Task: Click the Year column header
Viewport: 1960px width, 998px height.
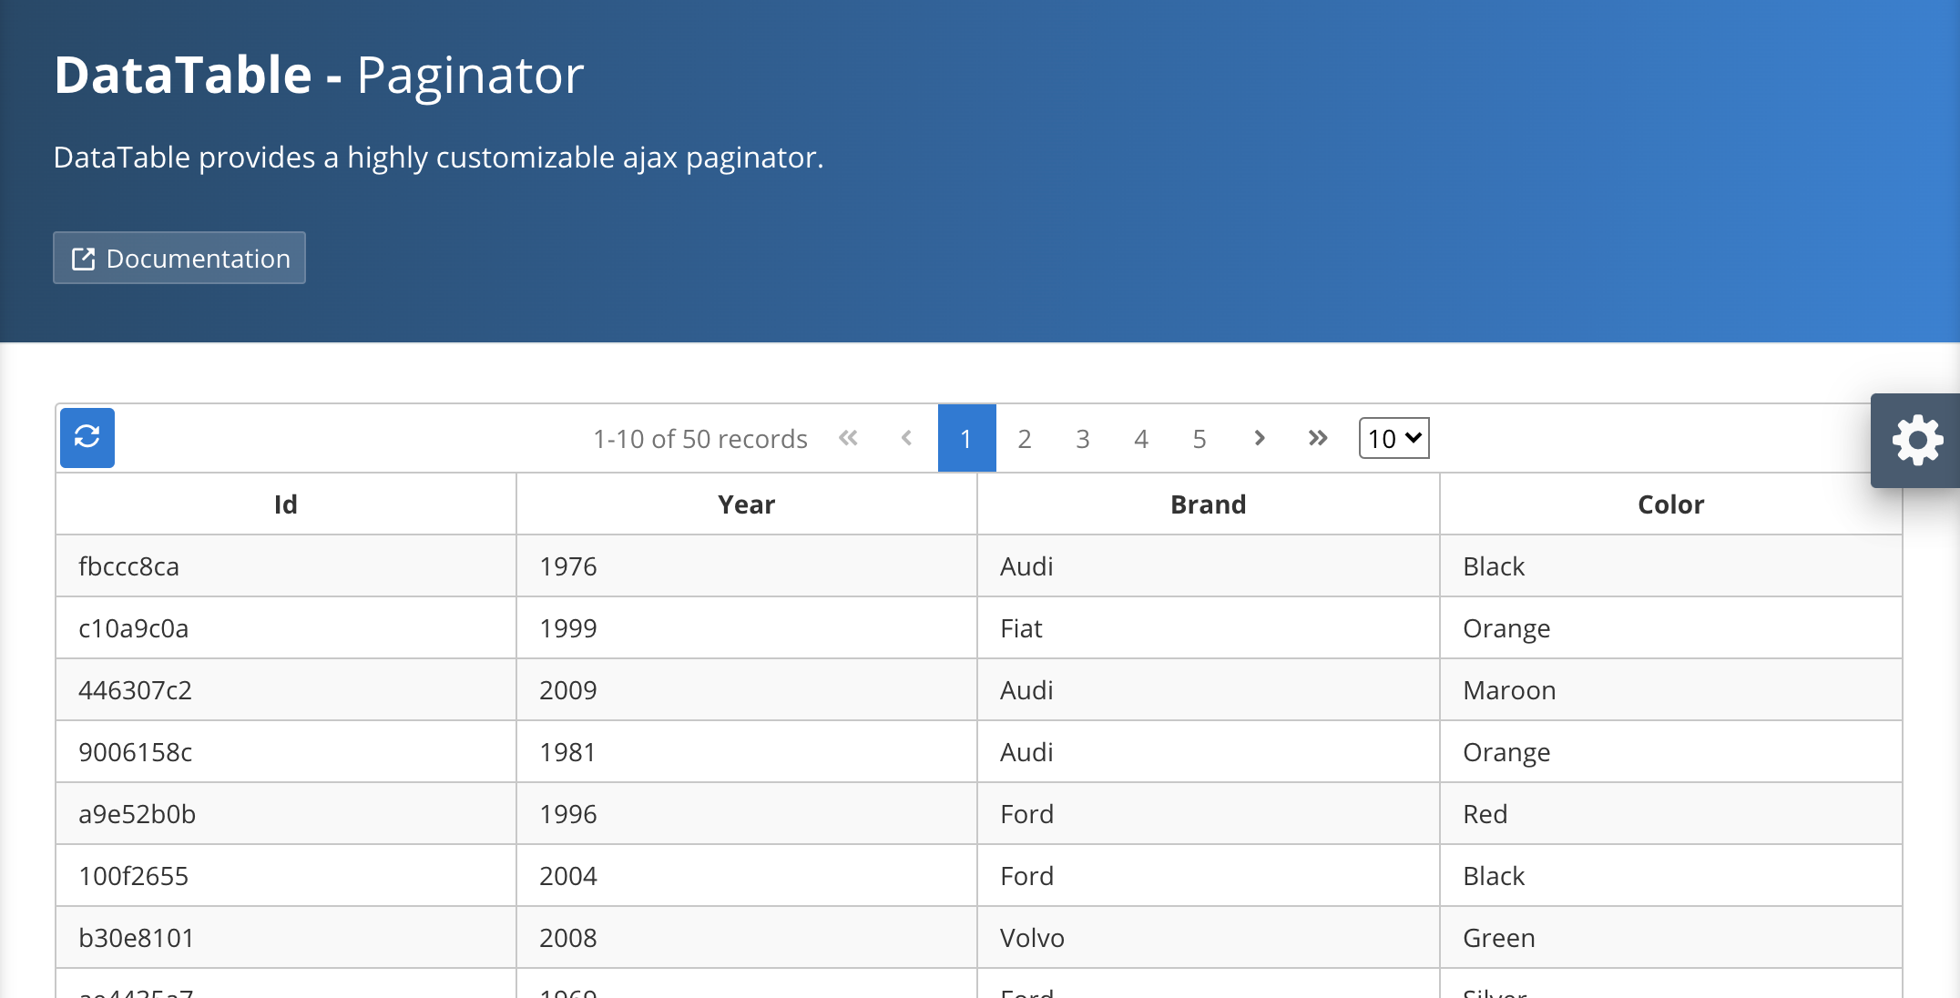Action: pos(747,504)
